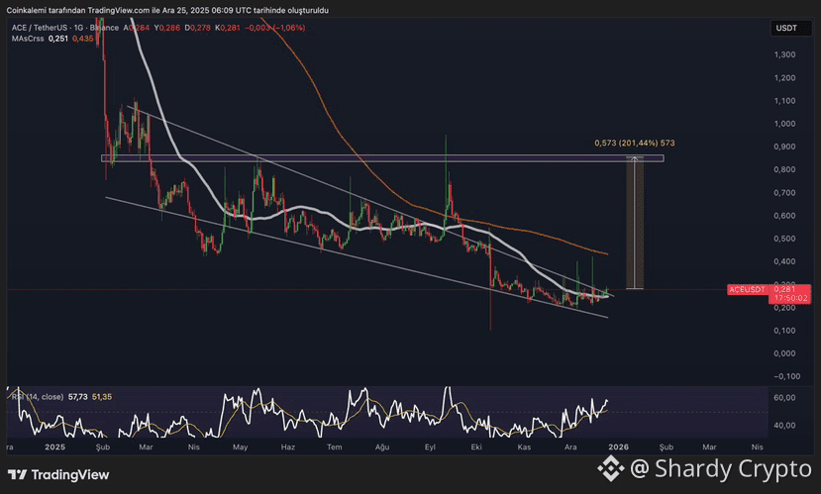Click the 0,400 price axis label

(x=784, y=261)
